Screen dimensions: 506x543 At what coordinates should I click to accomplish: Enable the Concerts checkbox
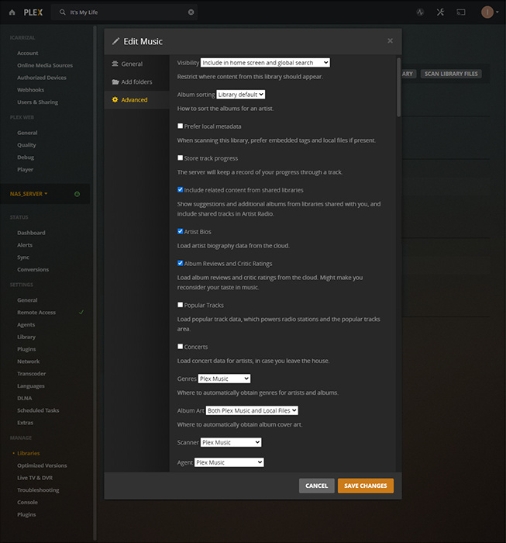click(181, 346)
